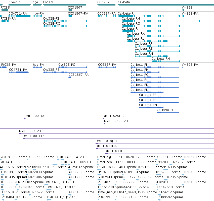Image resolution: width=214 pixels, height=201 pixels.
Task: Click EST RH74212.3prime
Action: (182, 162)
